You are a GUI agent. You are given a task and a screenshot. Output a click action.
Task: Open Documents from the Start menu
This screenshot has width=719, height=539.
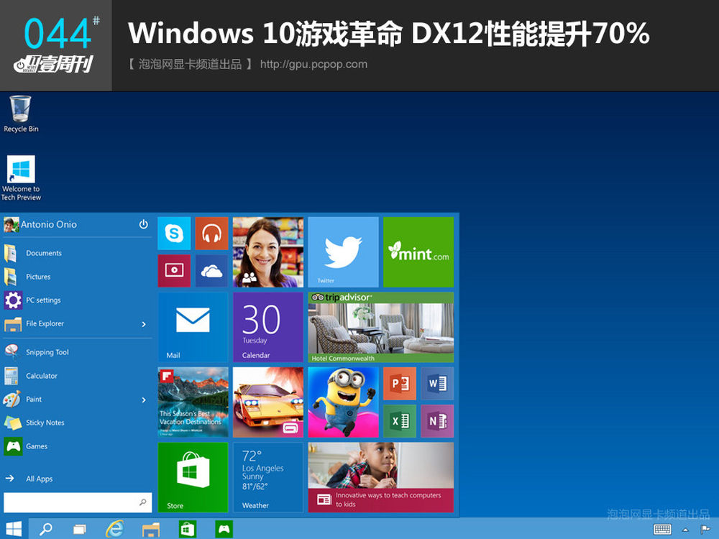click(x=77, y=253)
